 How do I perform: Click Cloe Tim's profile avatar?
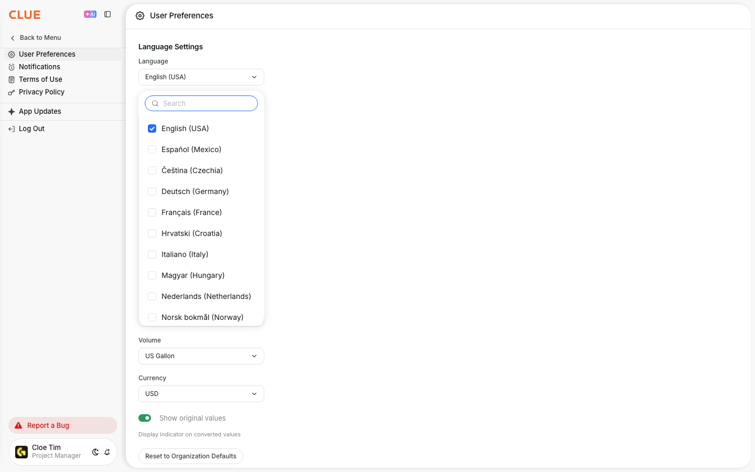point(21,452)
